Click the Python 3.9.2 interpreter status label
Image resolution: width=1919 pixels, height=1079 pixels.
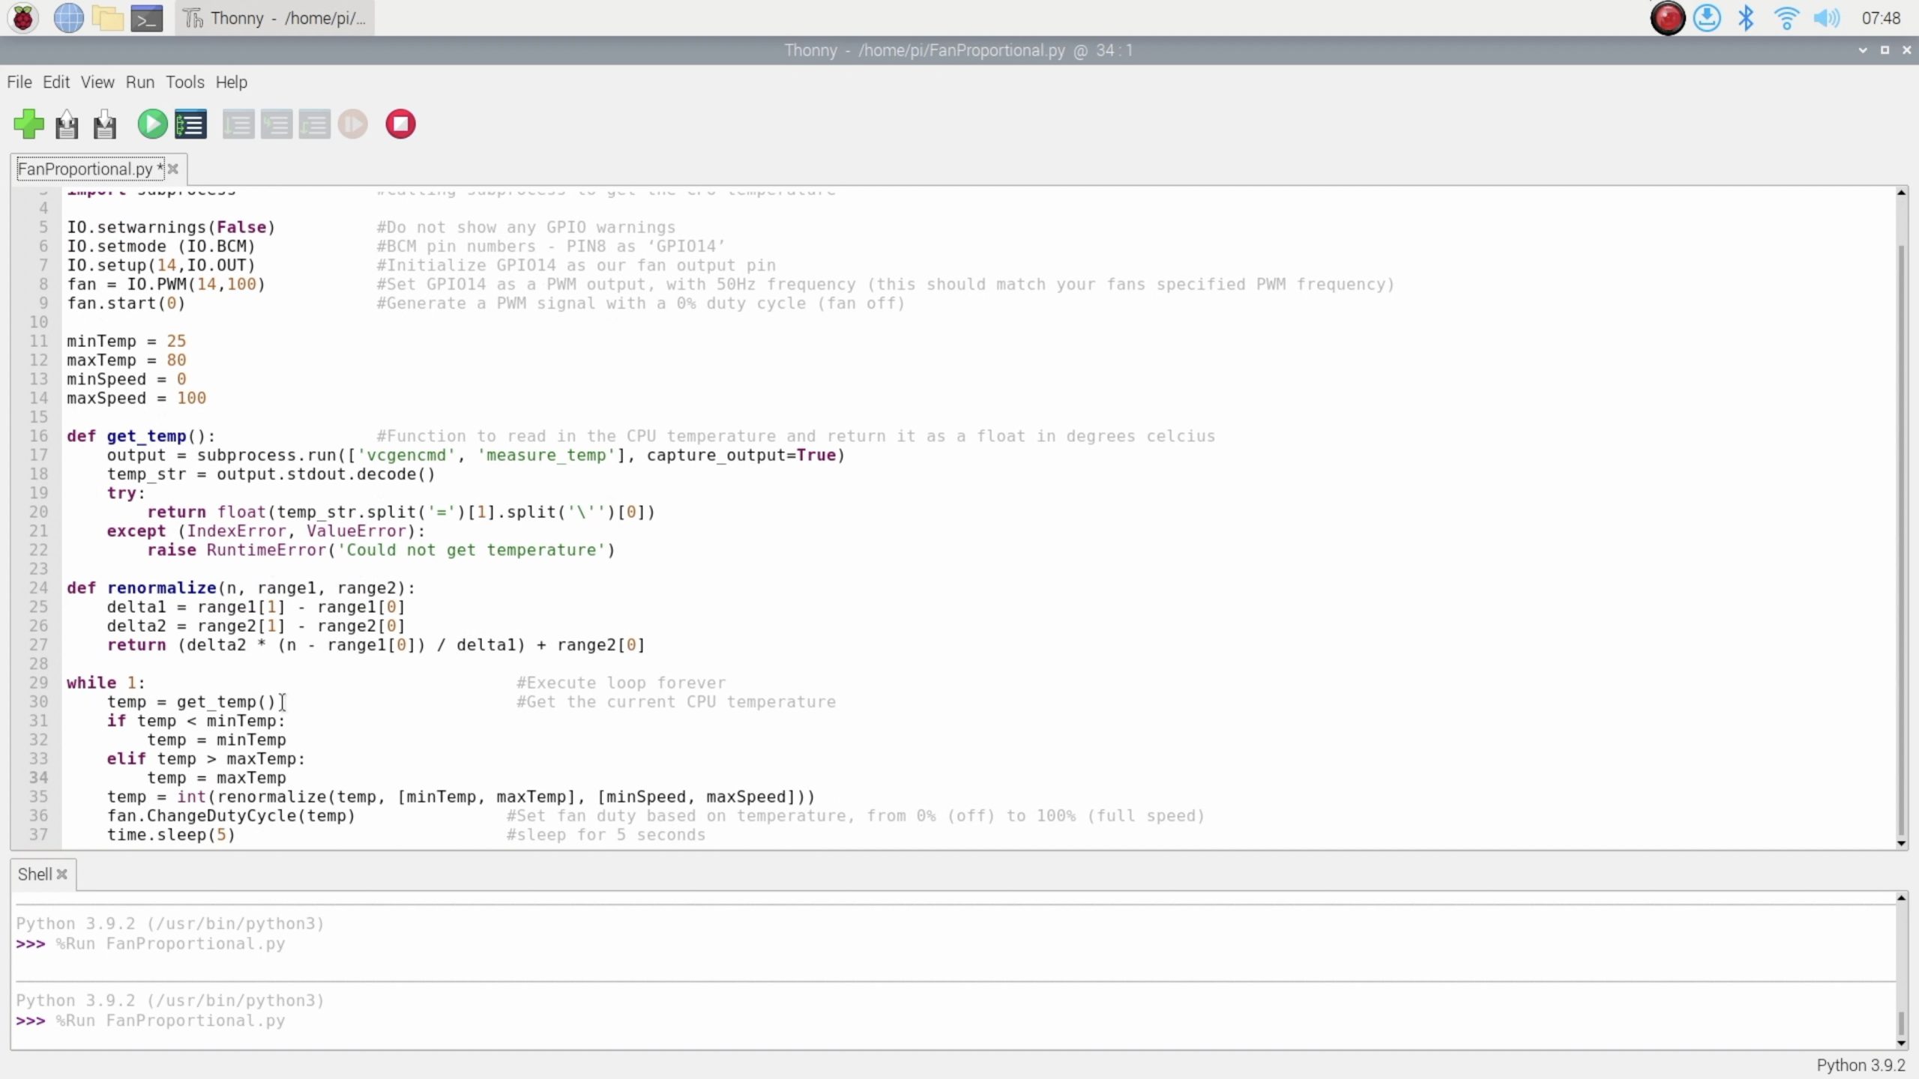[x=1860, y=1065]
